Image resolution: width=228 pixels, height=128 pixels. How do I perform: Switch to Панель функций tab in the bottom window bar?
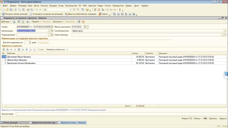(x=10, y=123)
